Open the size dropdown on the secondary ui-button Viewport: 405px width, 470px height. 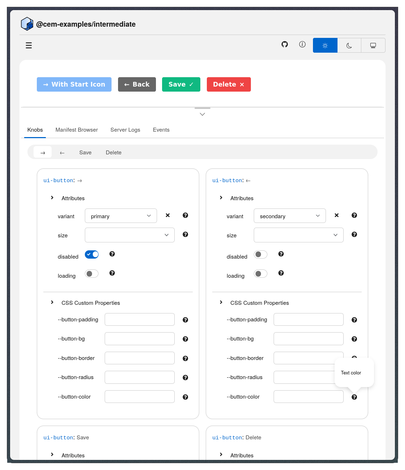298,235
